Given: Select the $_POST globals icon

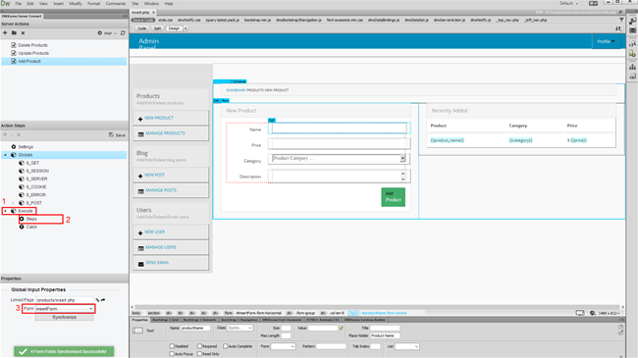Looking at the screenshot, I should click(22, 203).
